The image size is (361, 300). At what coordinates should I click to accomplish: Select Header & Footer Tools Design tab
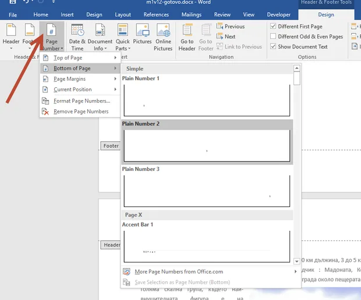coord(326,15)
